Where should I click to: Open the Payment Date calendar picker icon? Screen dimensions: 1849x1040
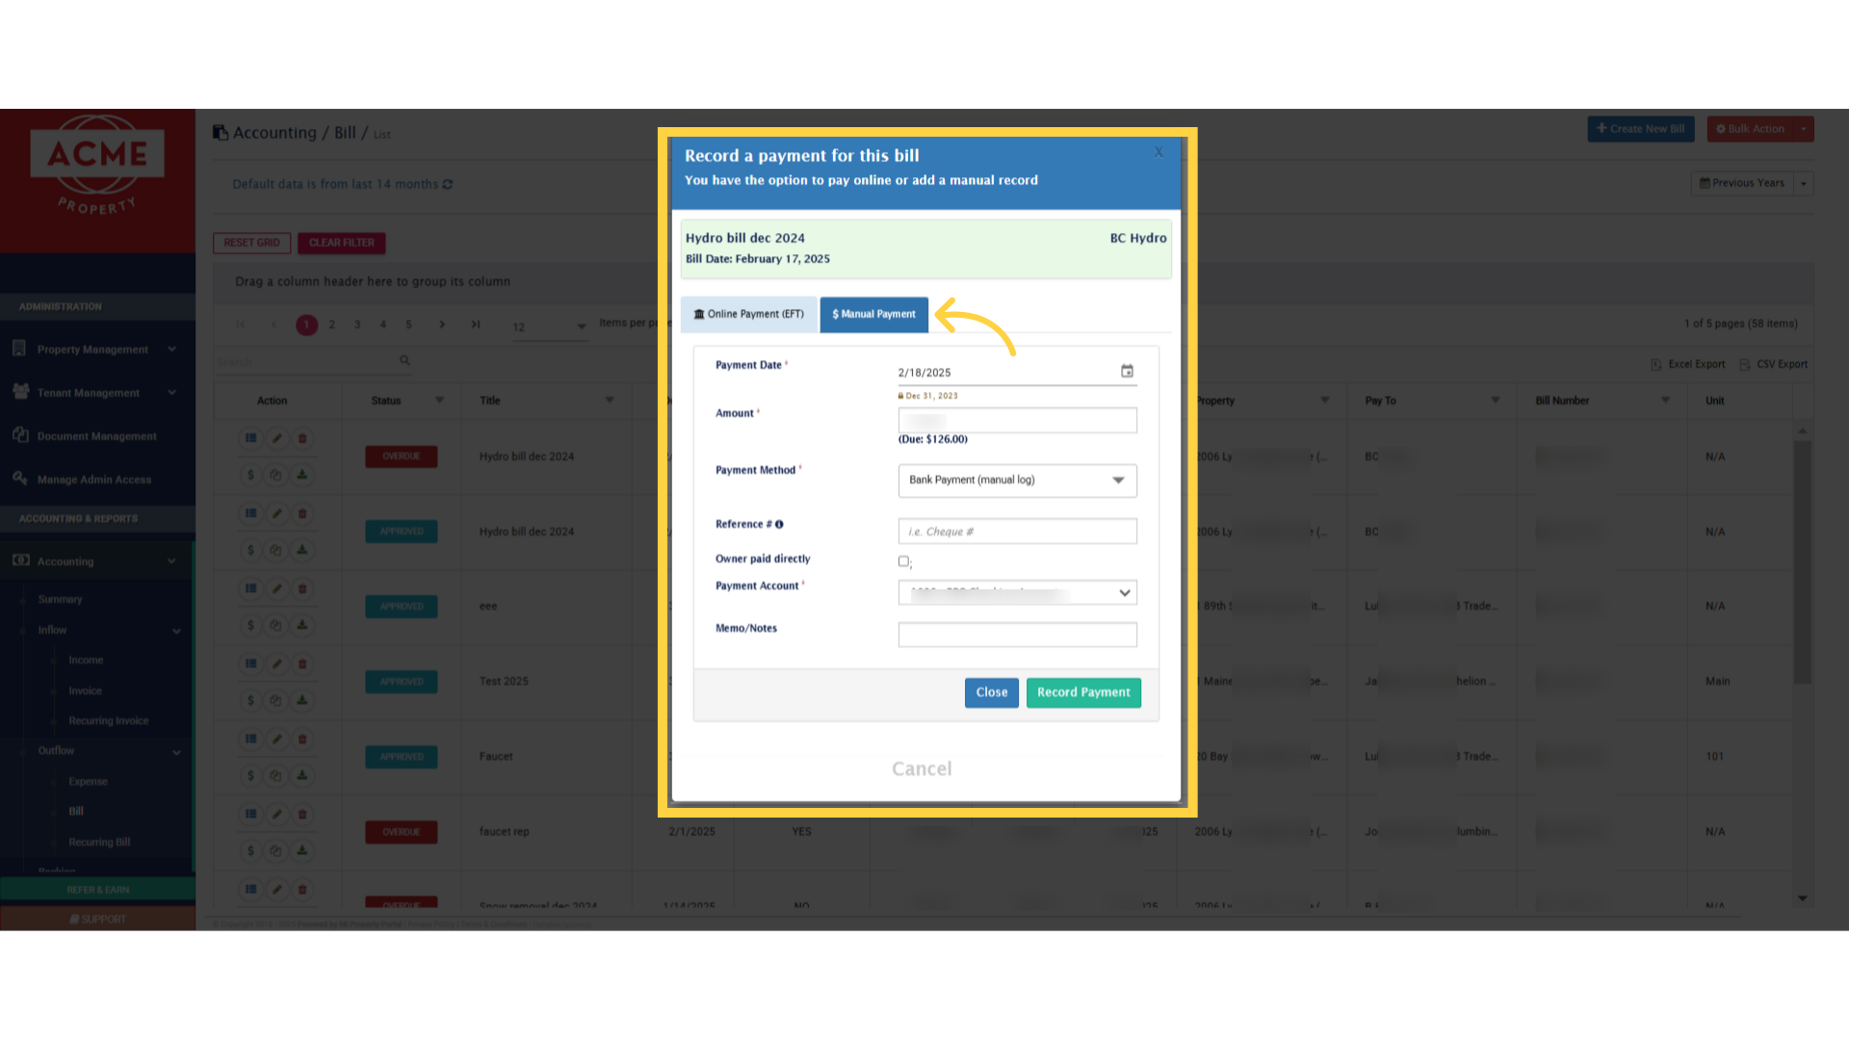point(1127,371)
